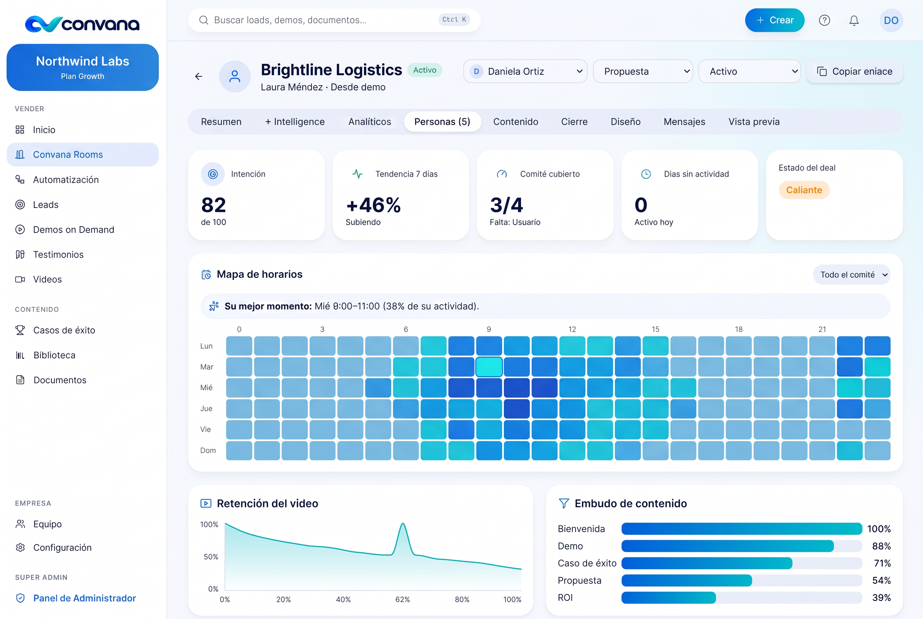Click the Documentos file icon
The width and height of the screenshot is (923, 619).
(20, 380)
